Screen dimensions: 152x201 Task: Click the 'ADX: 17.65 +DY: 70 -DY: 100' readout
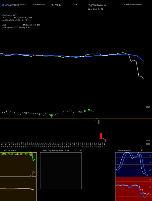17,154
